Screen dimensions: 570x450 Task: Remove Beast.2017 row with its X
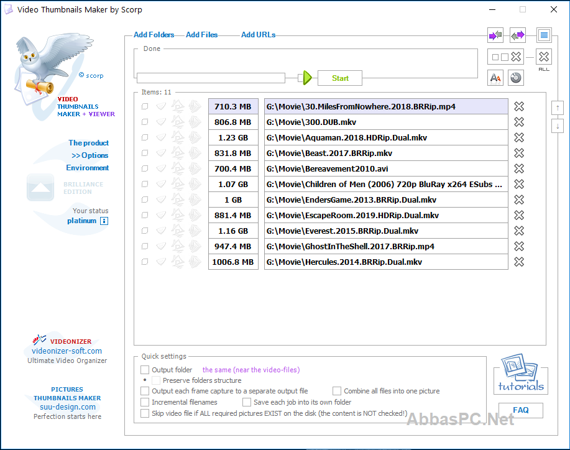[519, 153]
